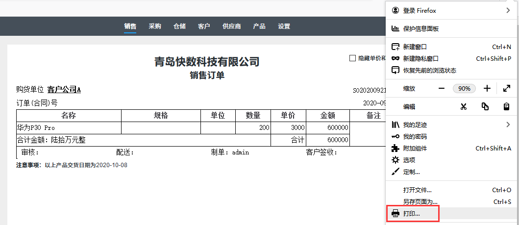
Task: Expand the 我的足迹 submenu arrow
Action: (x=508, y=125)
